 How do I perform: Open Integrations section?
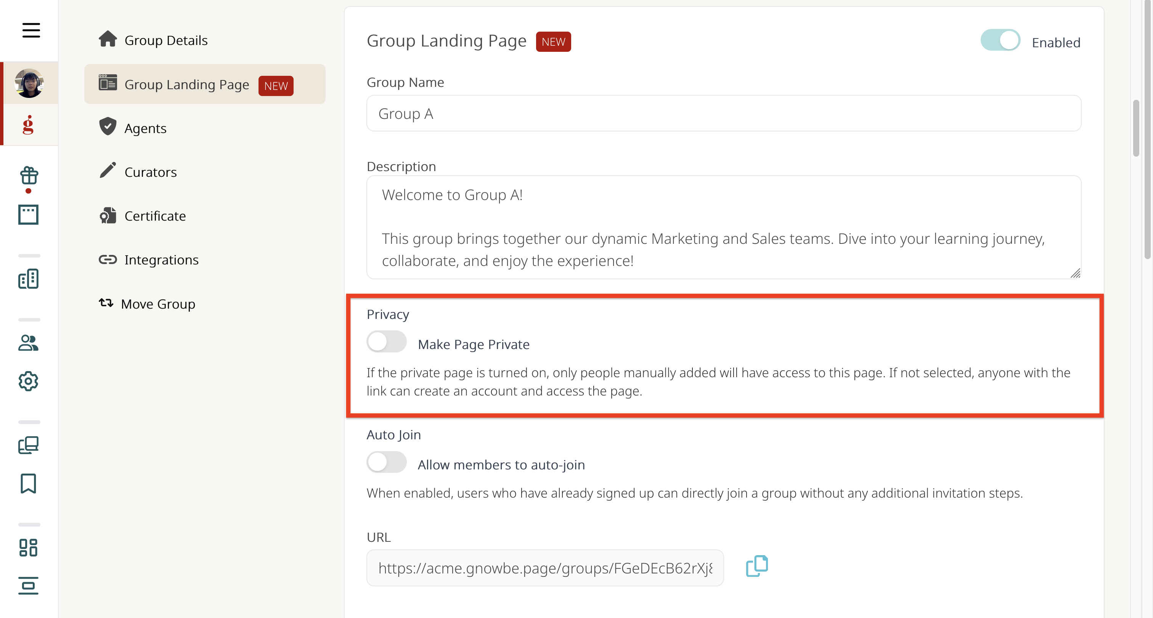point(205,260)
